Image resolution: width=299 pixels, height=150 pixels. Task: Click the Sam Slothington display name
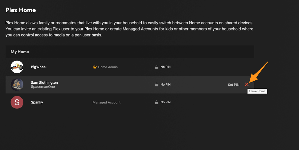pyautogui.click(x=44, y=82)
